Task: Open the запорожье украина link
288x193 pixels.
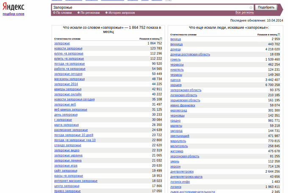Action: coord(68,155)
